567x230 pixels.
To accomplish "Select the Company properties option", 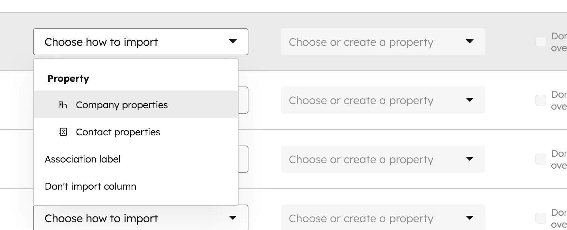I will [122, 105].
